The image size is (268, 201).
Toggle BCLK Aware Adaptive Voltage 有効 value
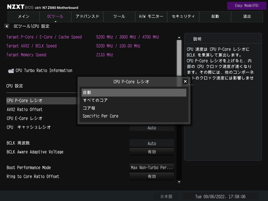tap(151, 152)
